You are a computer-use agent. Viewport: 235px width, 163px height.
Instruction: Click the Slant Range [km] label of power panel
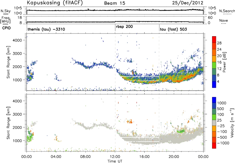click(x=8, y=62)
